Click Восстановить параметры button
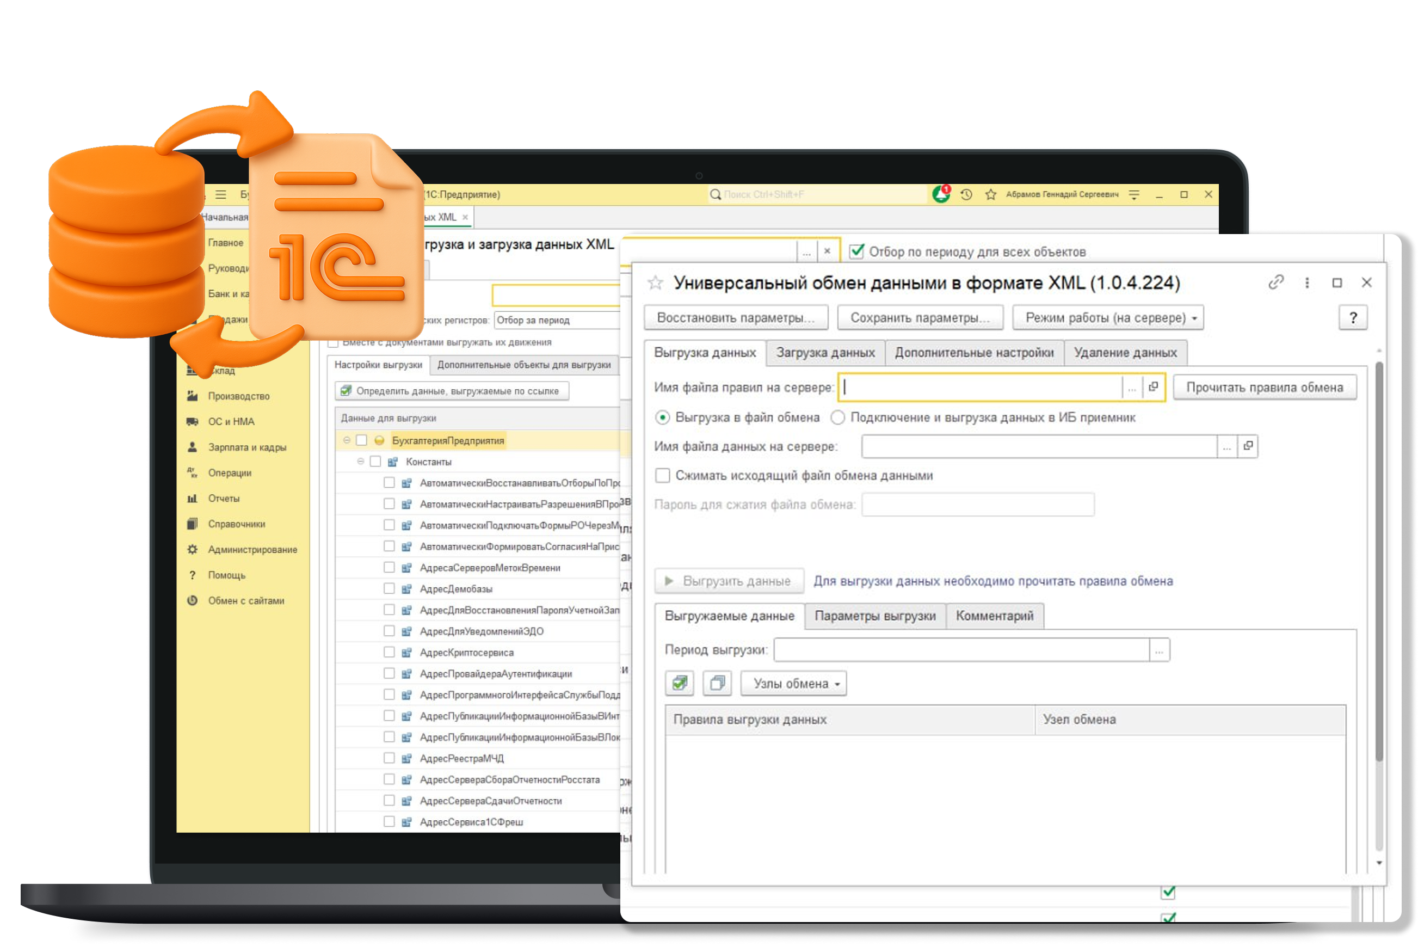The height and width of the screenshot is (946, 1418). tap(736, 317)
